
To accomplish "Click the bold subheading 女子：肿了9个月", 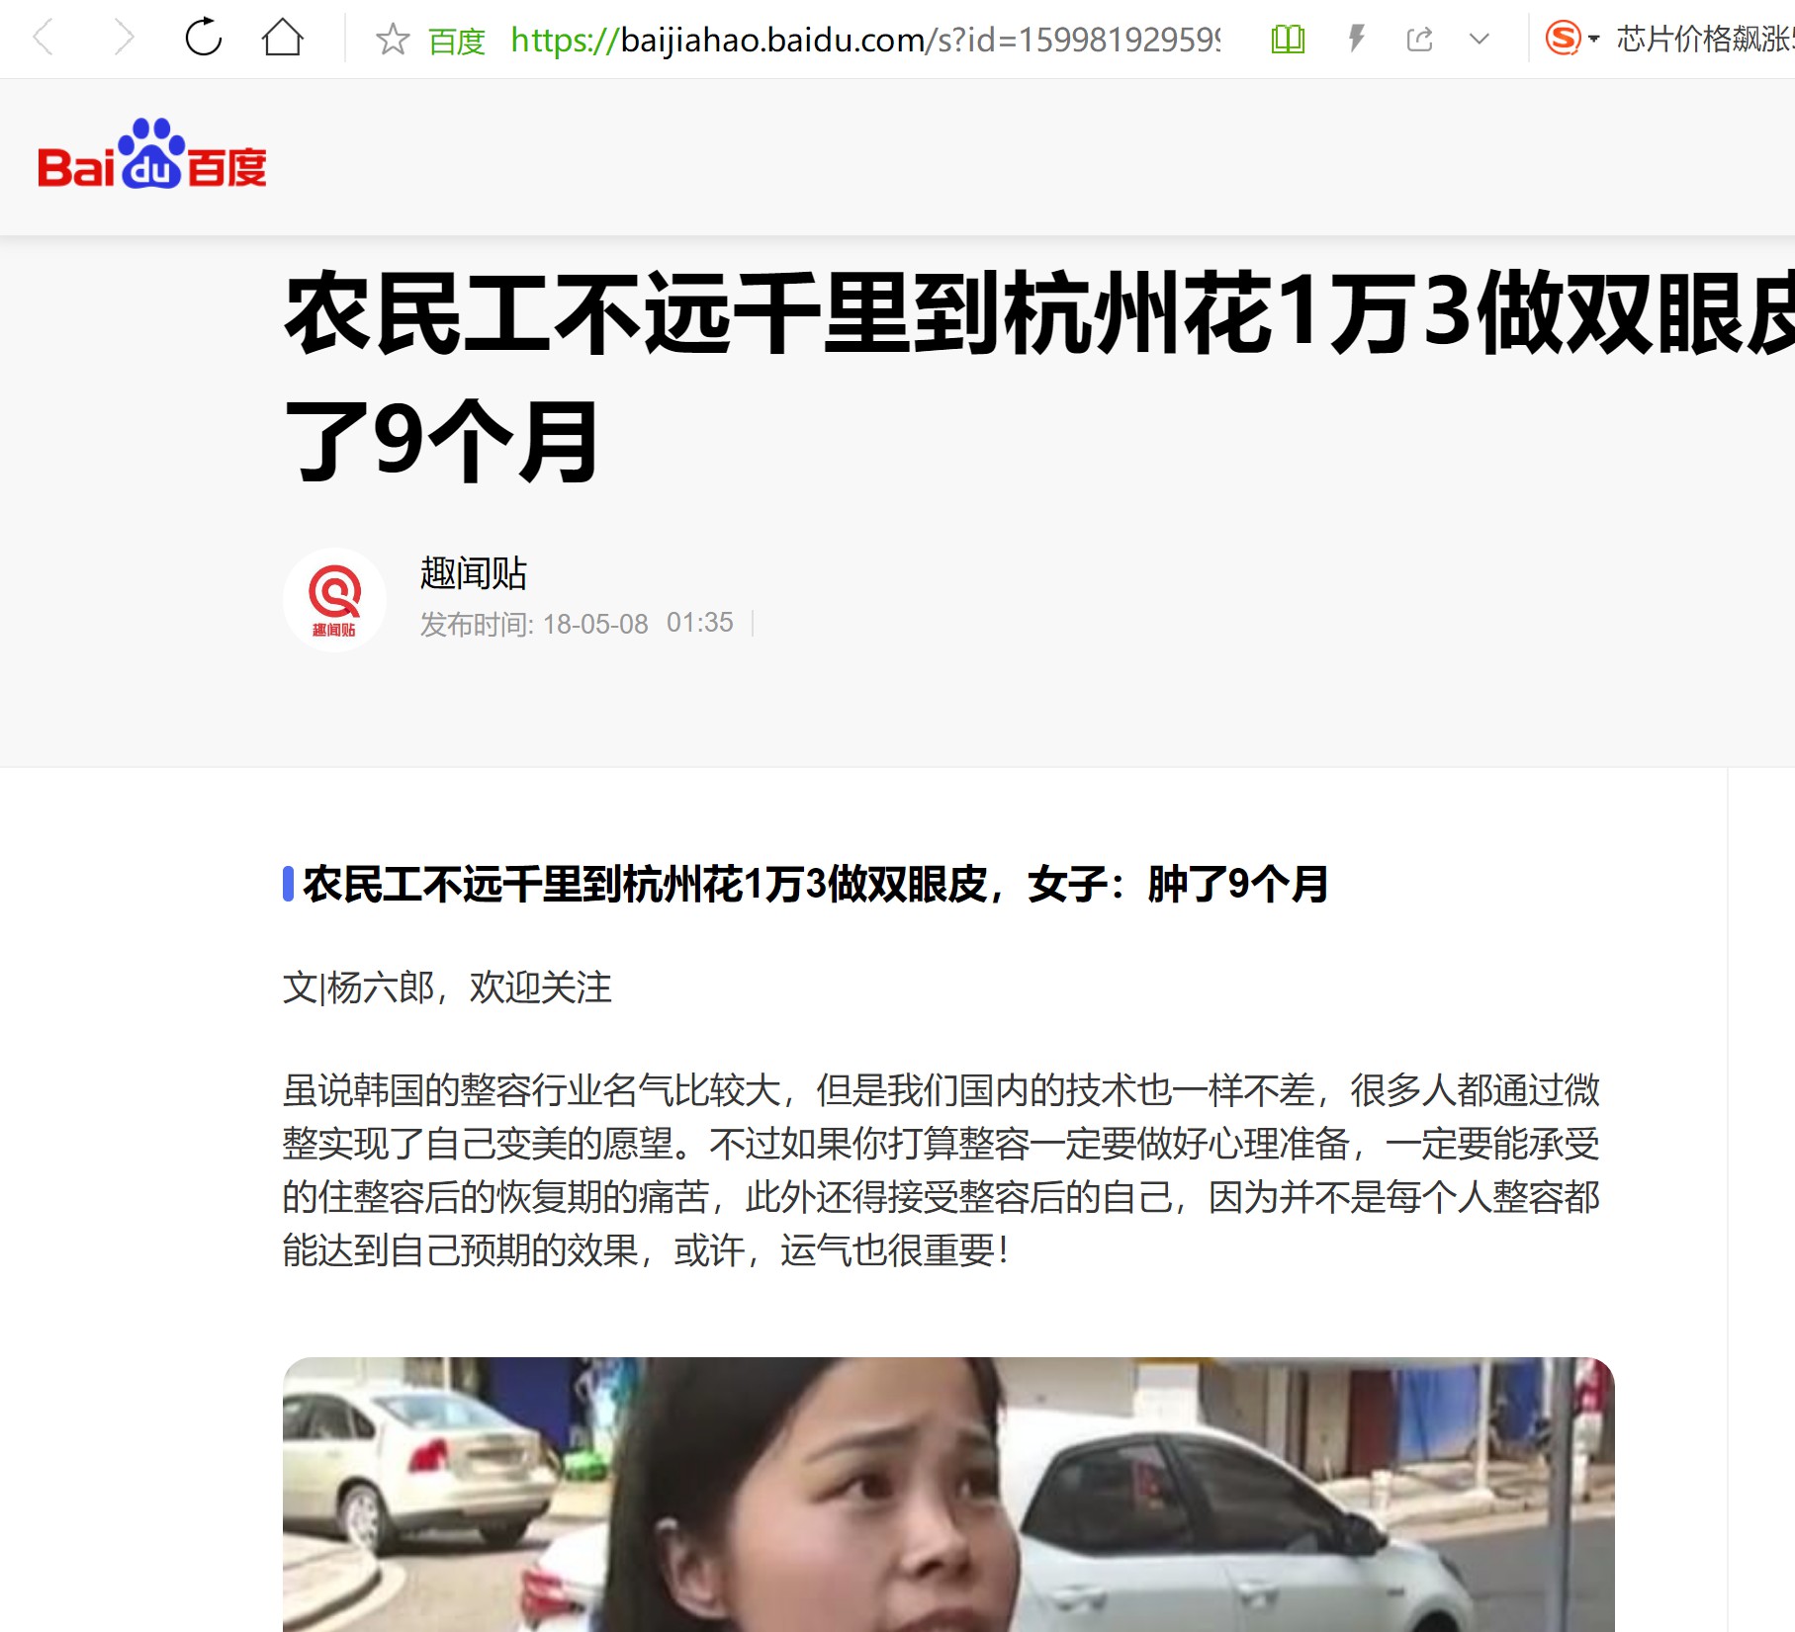I will coord(1178,884).
